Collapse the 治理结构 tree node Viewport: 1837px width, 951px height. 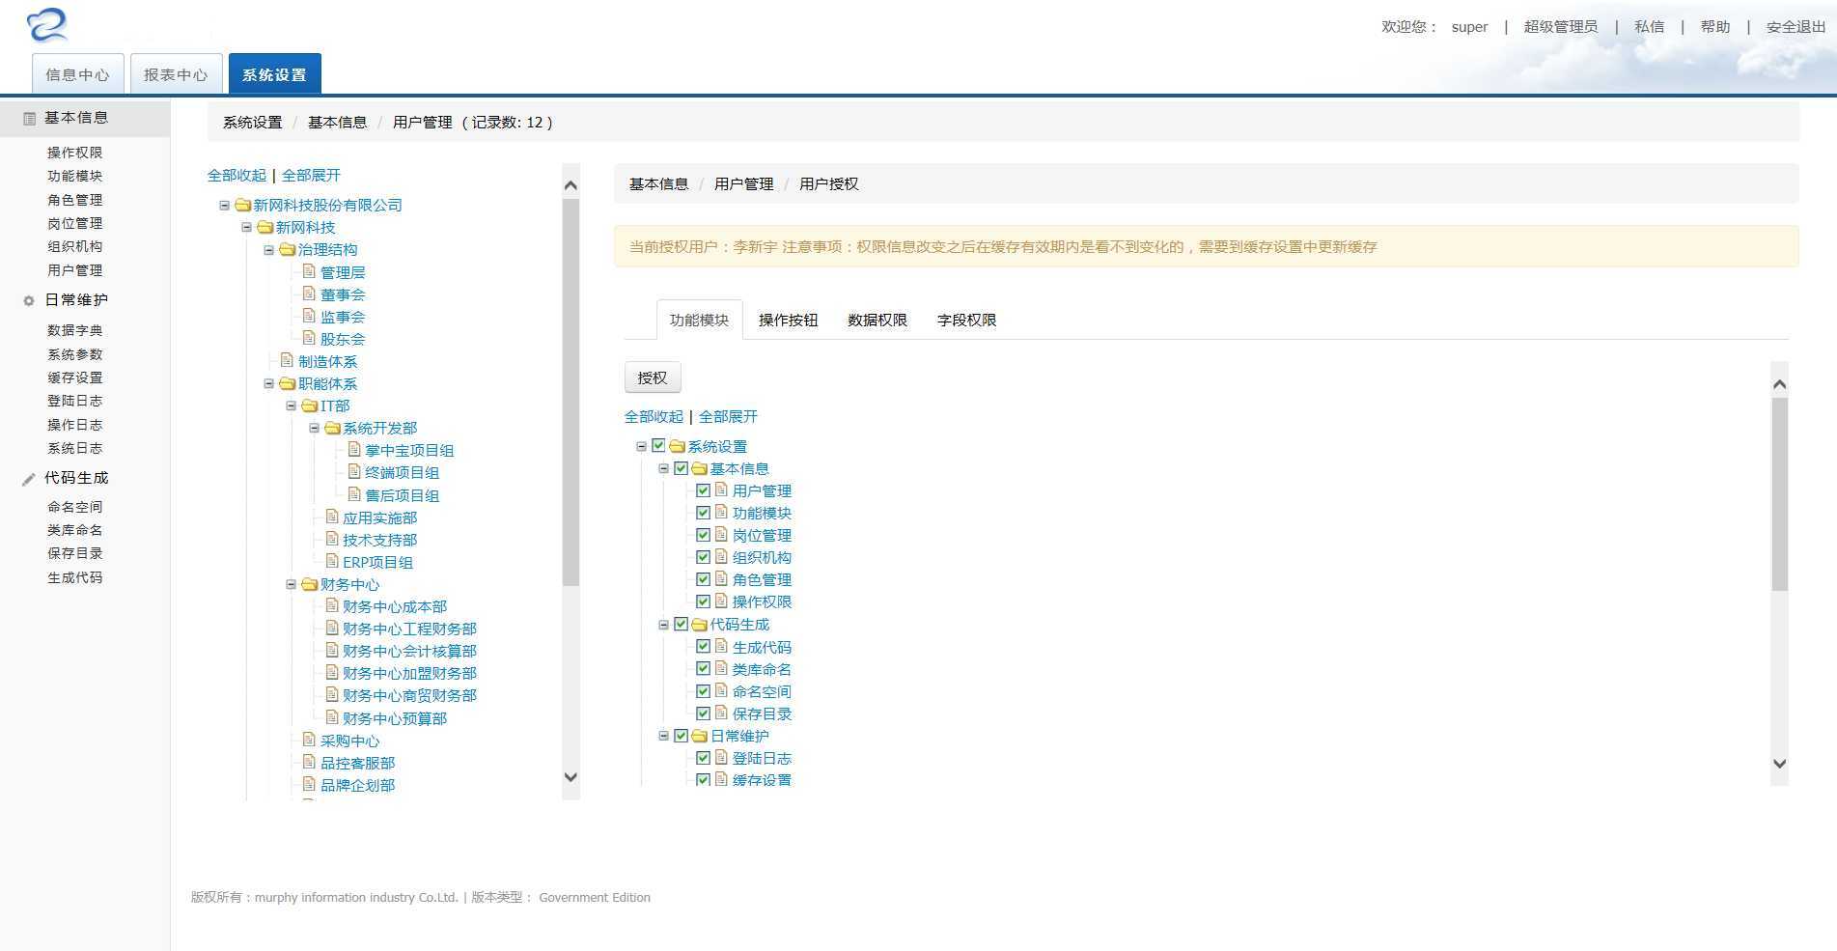click(x=268, y=249)
